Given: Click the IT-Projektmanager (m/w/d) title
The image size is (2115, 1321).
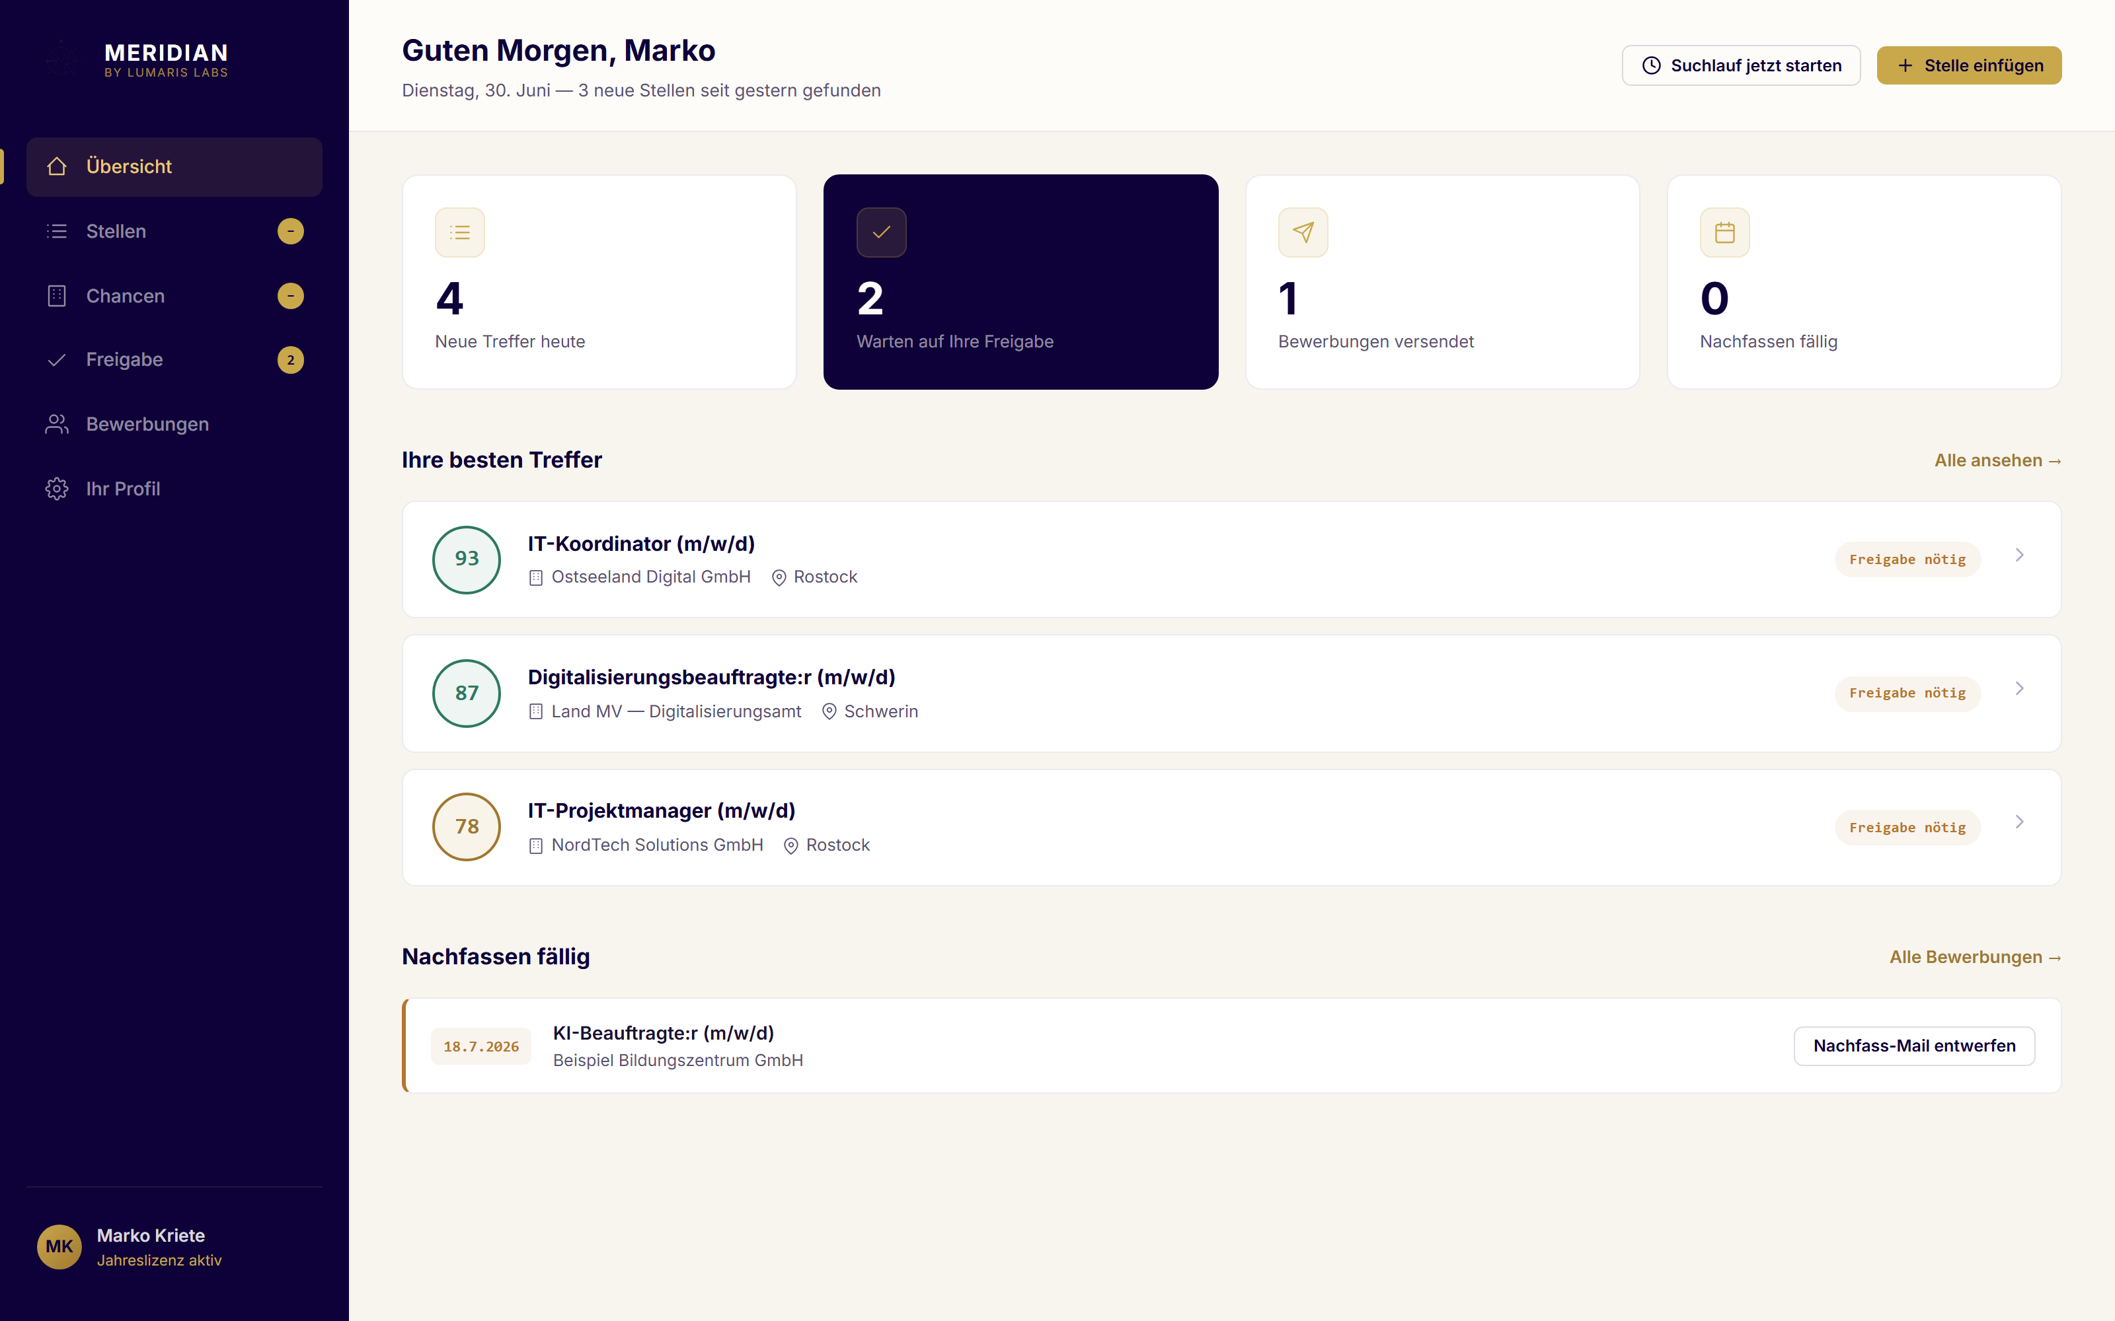Looking at the screenshot, I should pos(662,811).
